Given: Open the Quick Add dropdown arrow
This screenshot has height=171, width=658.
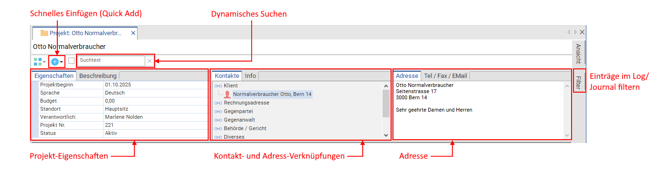Looking at the screenshot, I should 62,62.
